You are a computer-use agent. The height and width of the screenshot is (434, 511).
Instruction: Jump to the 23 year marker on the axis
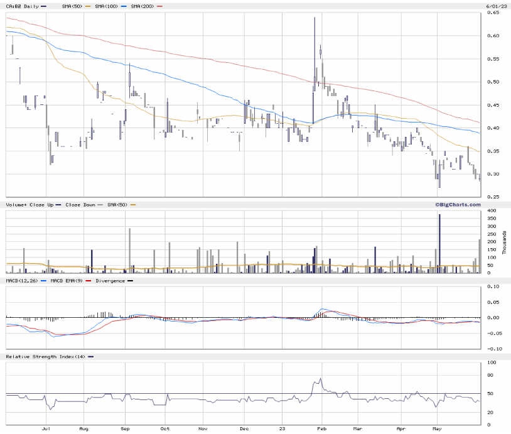pos(282,429)
